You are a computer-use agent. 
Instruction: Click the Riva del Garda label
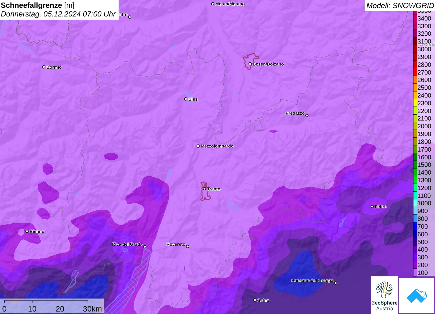coord(127,244)
